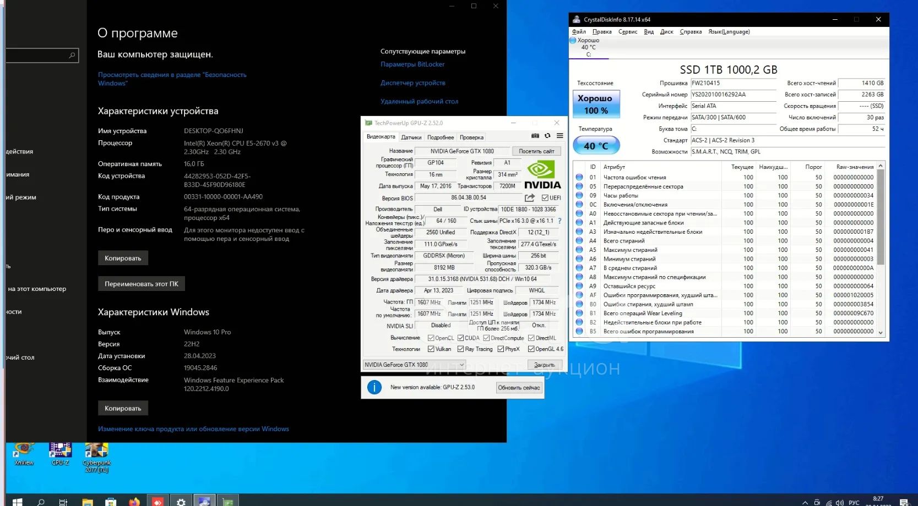Image resolution: width=918 pixels, height=506 pixels.
Task: Open XnView desktop shortcut
Action: (x=24, y=454)
